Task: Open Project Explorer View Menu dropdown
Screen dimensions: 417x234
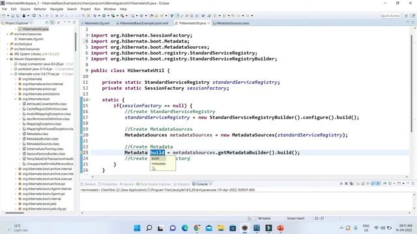Action: click(x=65, y=23)
